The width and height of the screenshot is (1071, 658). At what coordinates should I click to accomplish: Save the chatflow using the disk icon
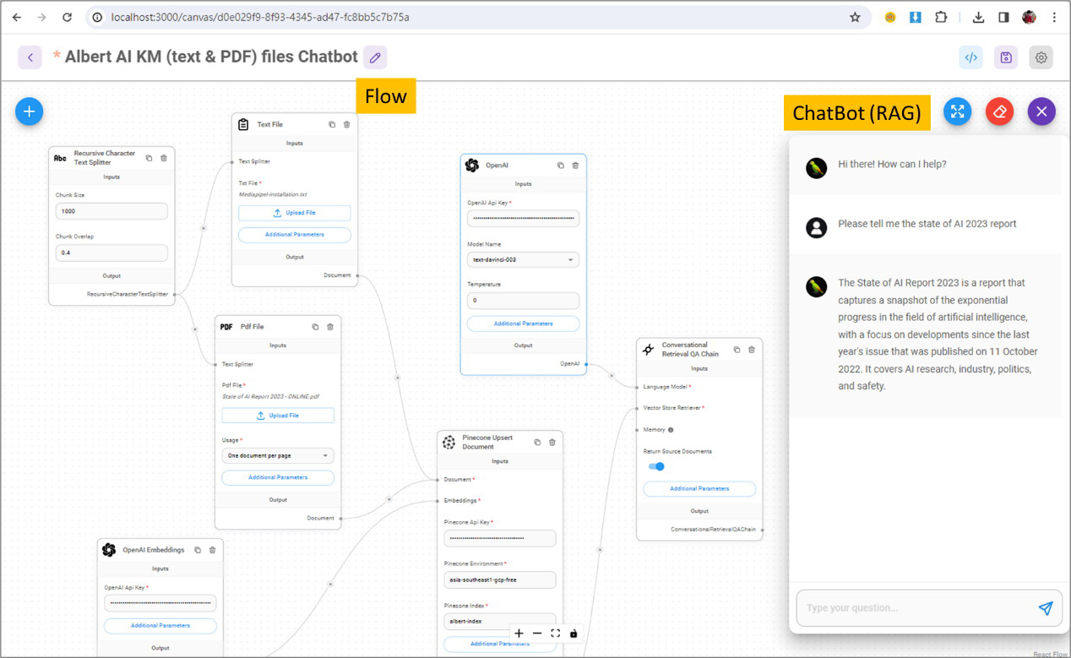click(x=1006, y=57)
